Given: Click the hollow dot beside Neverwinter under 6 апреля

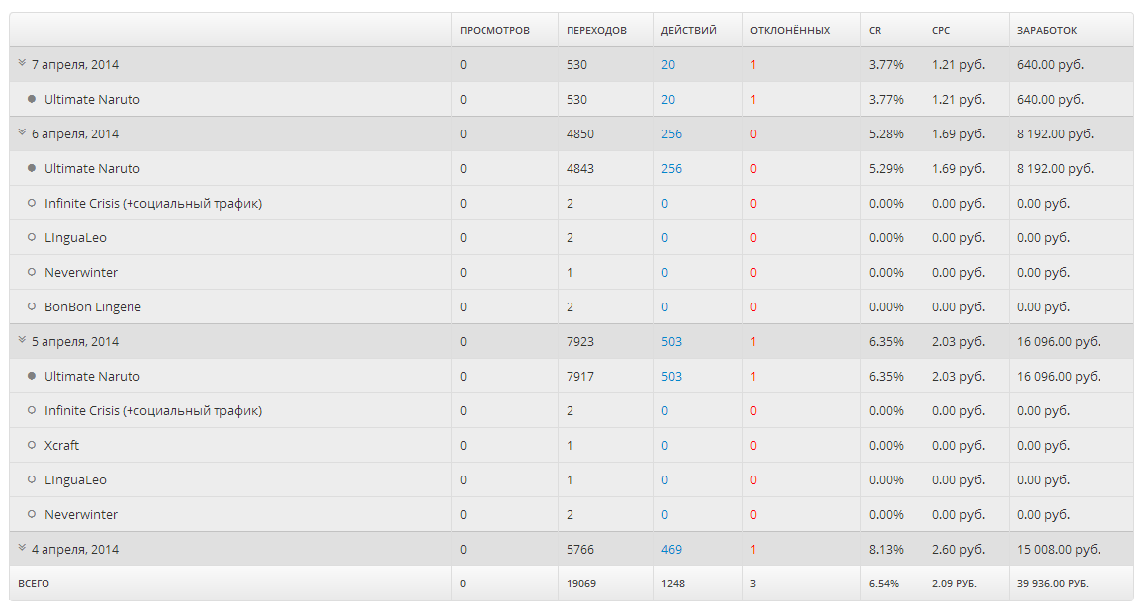Looking at the screenshot, I should click(32, 272).
